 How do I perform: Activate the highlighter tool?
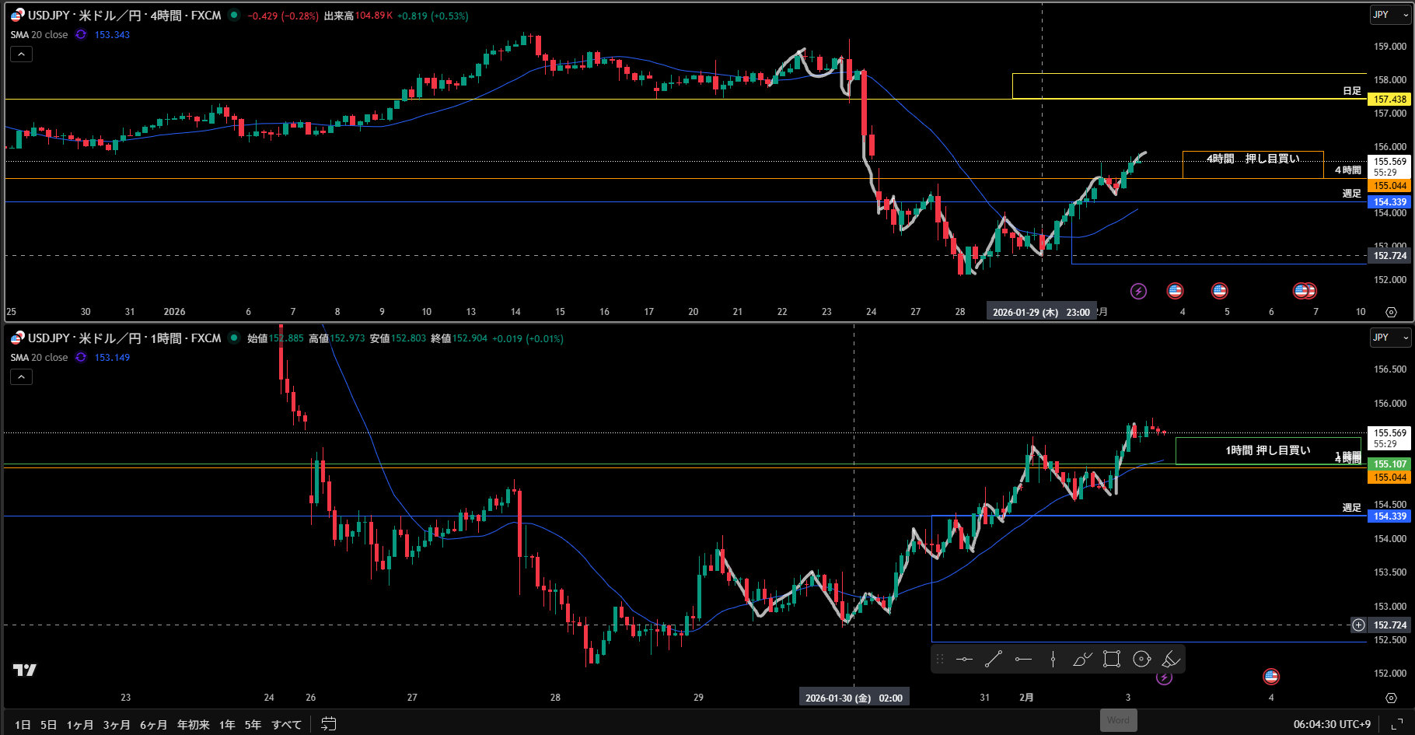pyautogui.click(x=1171, y=660)
